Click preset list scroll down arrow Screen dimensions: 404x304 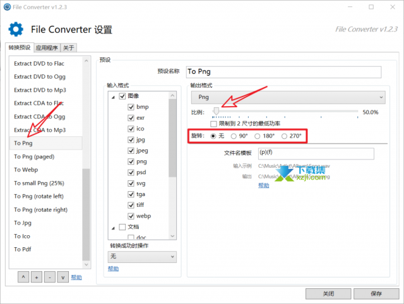tap(86, 265)
